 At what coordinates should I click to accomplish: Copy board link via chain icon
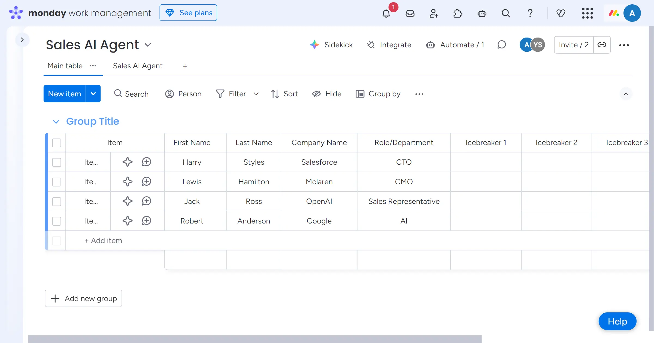click(602, 45)
